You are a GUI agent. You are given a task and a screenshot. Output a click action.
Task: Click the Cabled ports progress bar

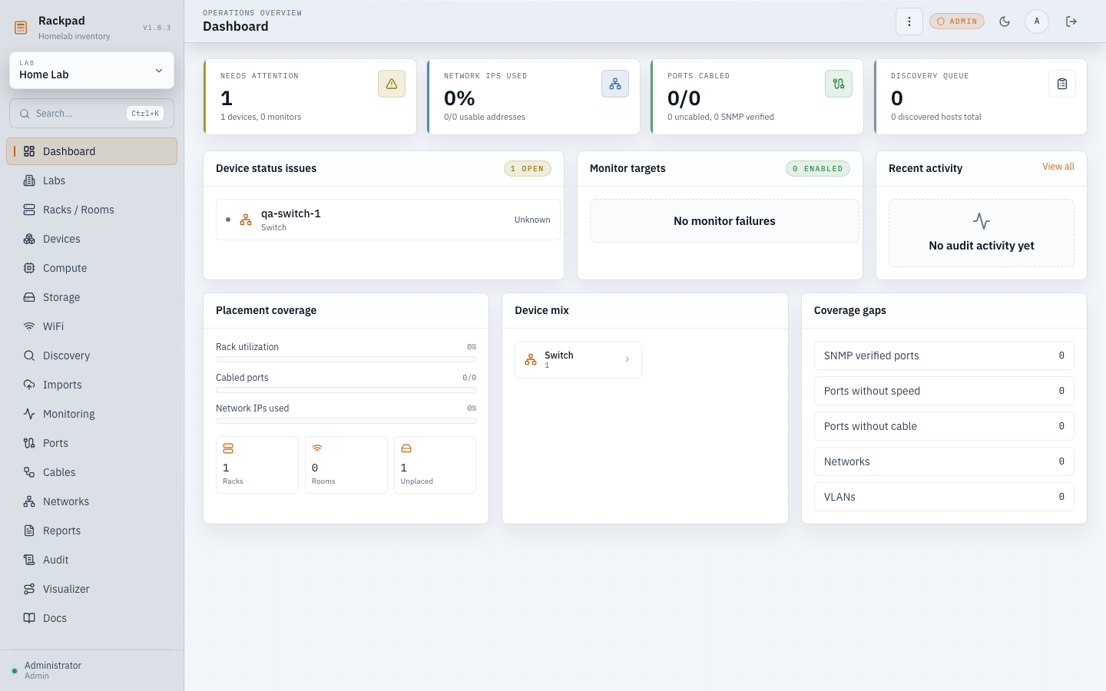346,390
